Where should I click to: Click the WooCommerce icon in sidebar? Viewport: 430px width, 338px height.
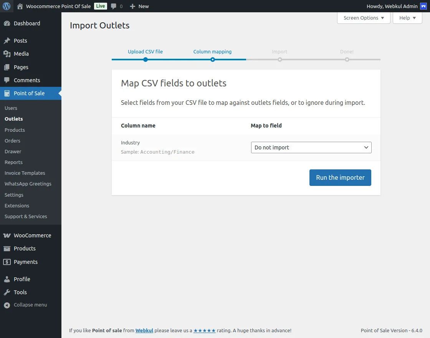point(7,235)
